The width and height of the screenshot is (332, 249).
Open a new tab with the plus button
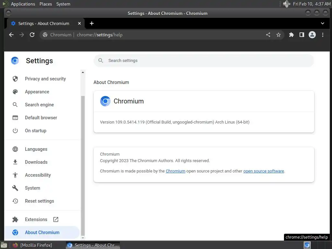pos(92,23)
